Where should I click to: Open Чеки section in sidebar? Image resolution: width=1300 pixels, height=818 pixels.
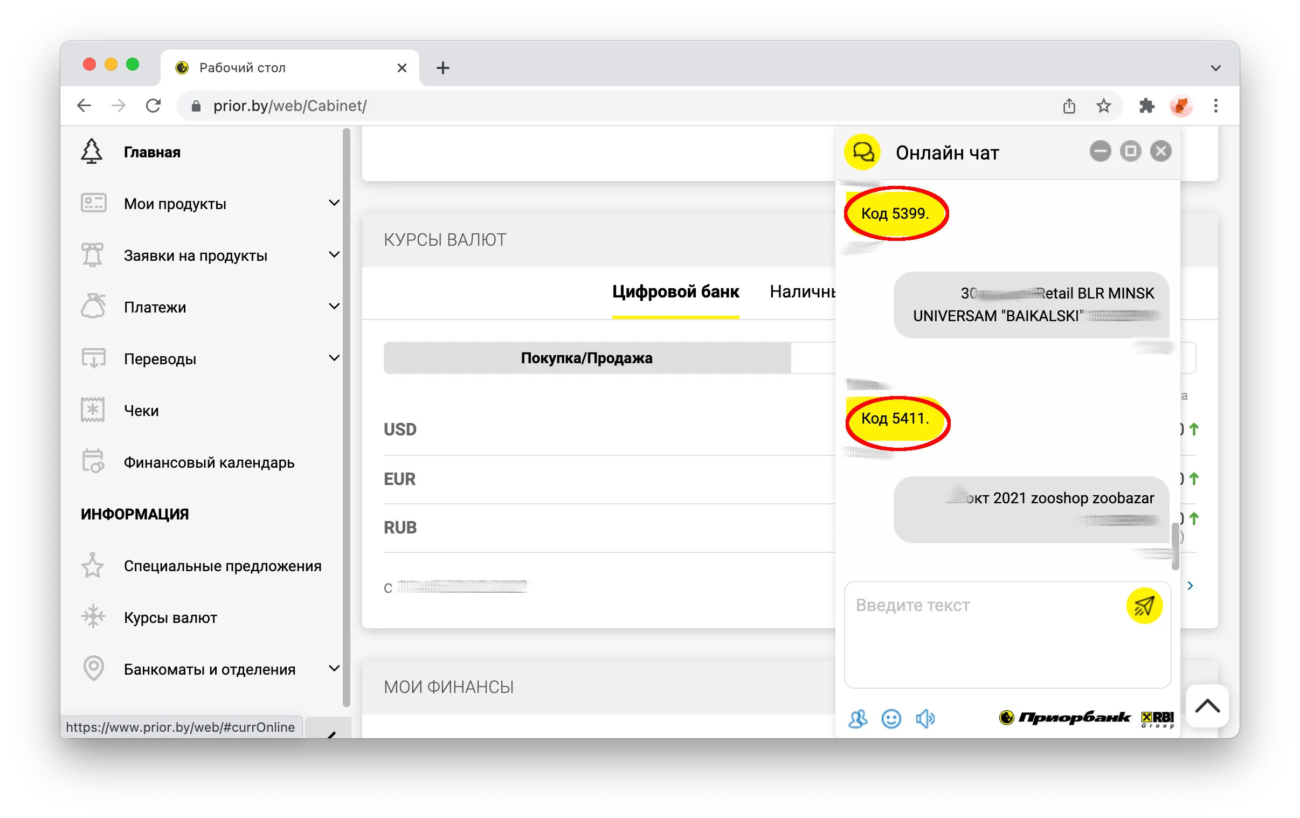(x=141, y=411)
